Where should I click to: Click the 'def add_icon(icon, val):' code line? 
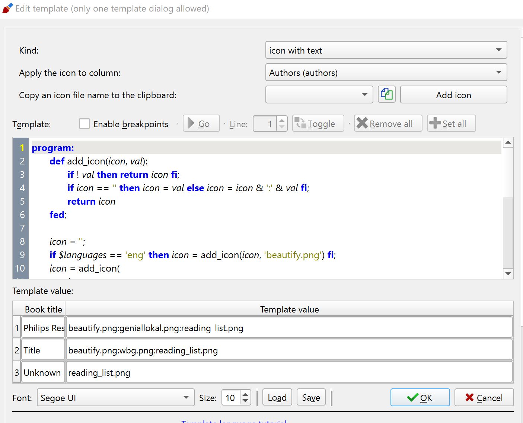(x=99, y=161)
